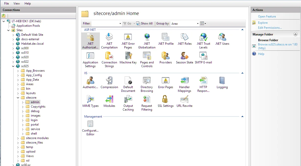Image resolution: width=301 pixels, height=166 pixels.
Task: Open Default Document feature
Action: 128,84
